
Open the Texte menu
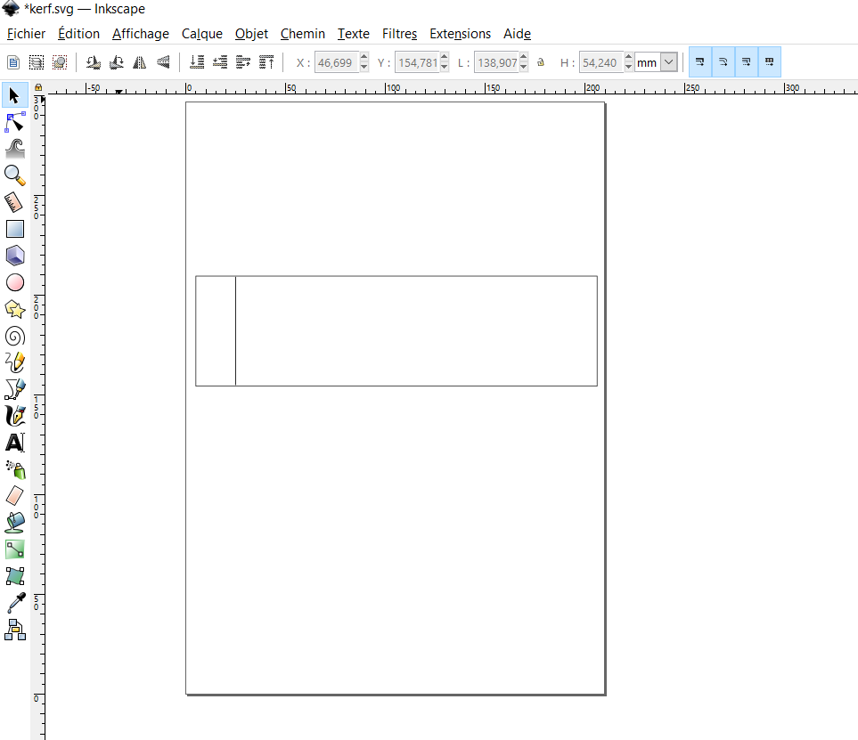click(354, 34)
